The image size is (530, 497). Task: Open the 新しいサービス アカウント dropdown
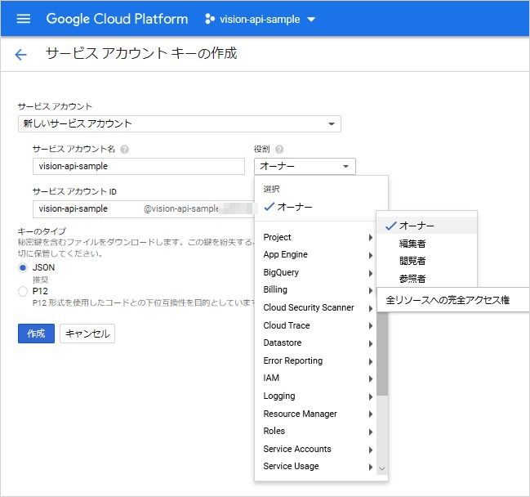[180, 123]
